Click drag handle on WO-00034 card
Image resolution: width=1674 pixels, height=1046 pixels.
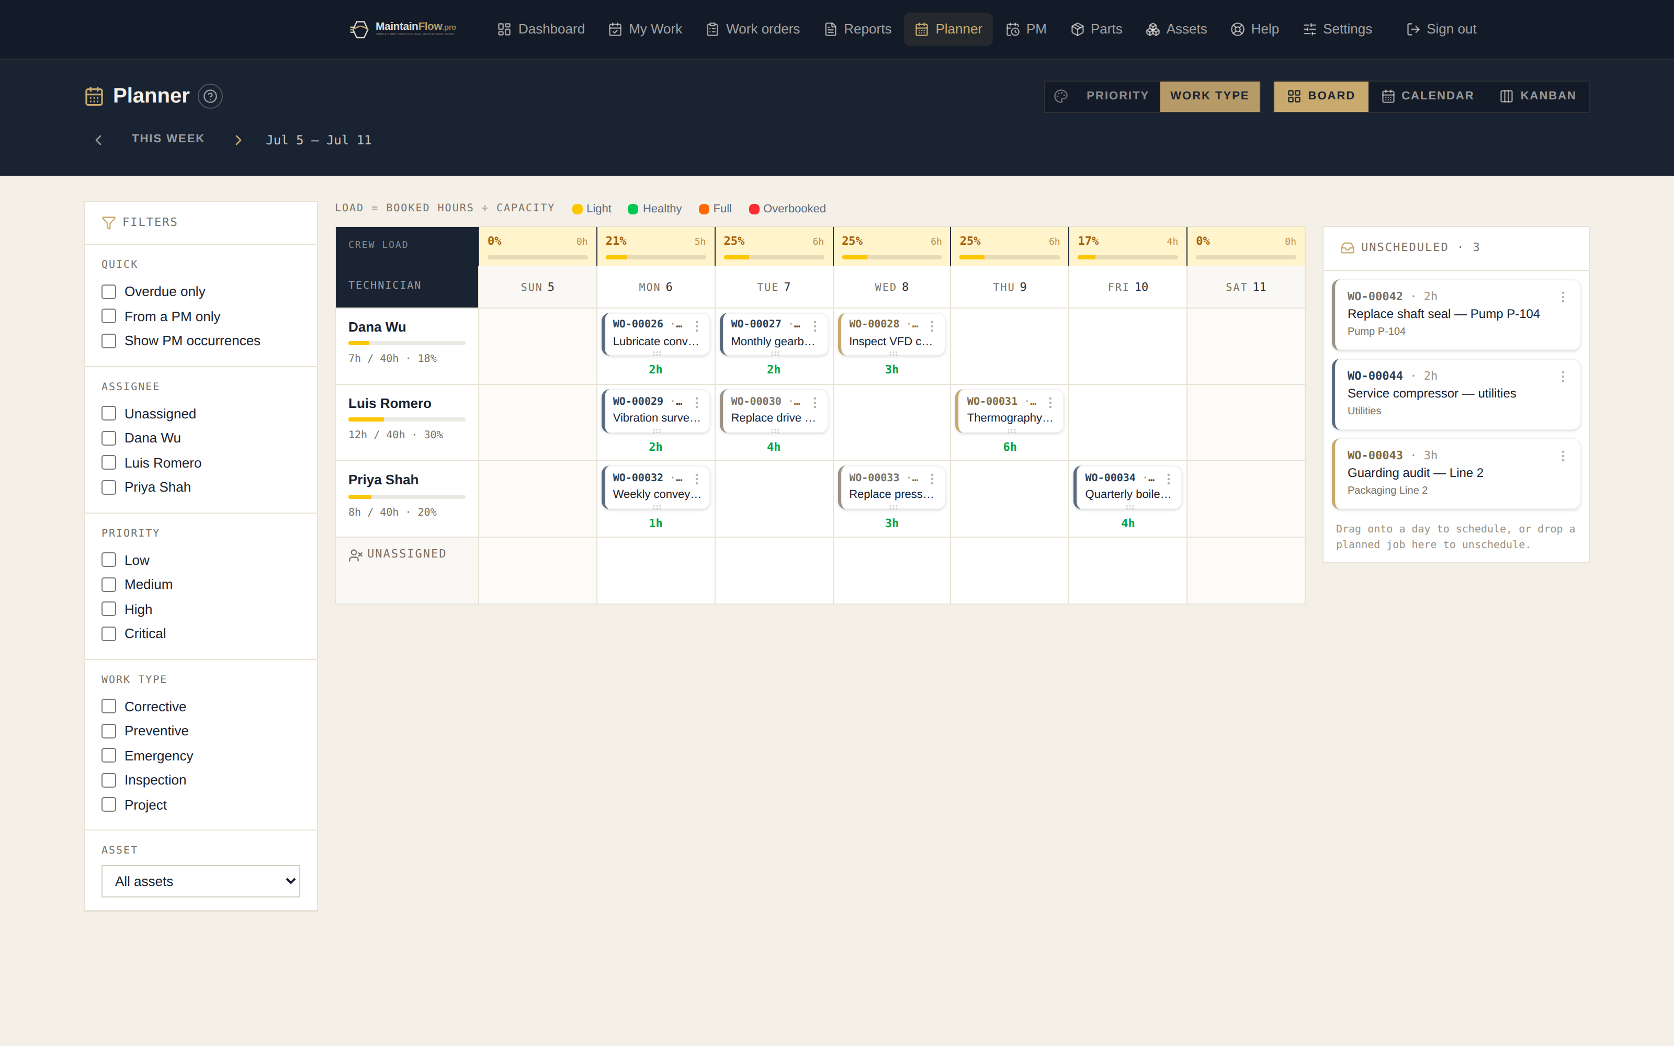[x=1129, y=507]
